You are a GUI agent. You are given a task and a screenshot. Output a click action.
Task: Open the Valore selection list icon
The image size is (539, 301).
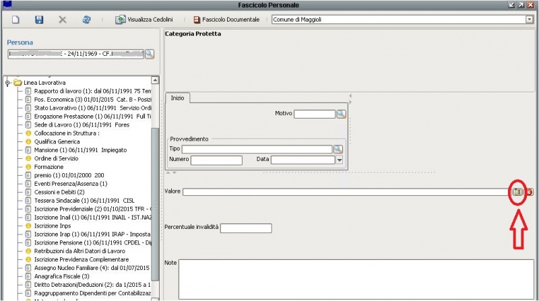click(517, 192)
